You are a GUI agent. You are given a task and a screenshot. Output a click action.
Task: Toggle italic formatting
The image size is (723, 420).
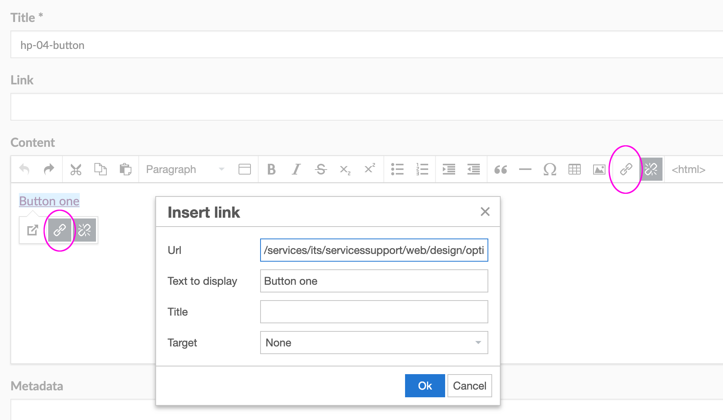pyautogui.click(x=296, y=169)
